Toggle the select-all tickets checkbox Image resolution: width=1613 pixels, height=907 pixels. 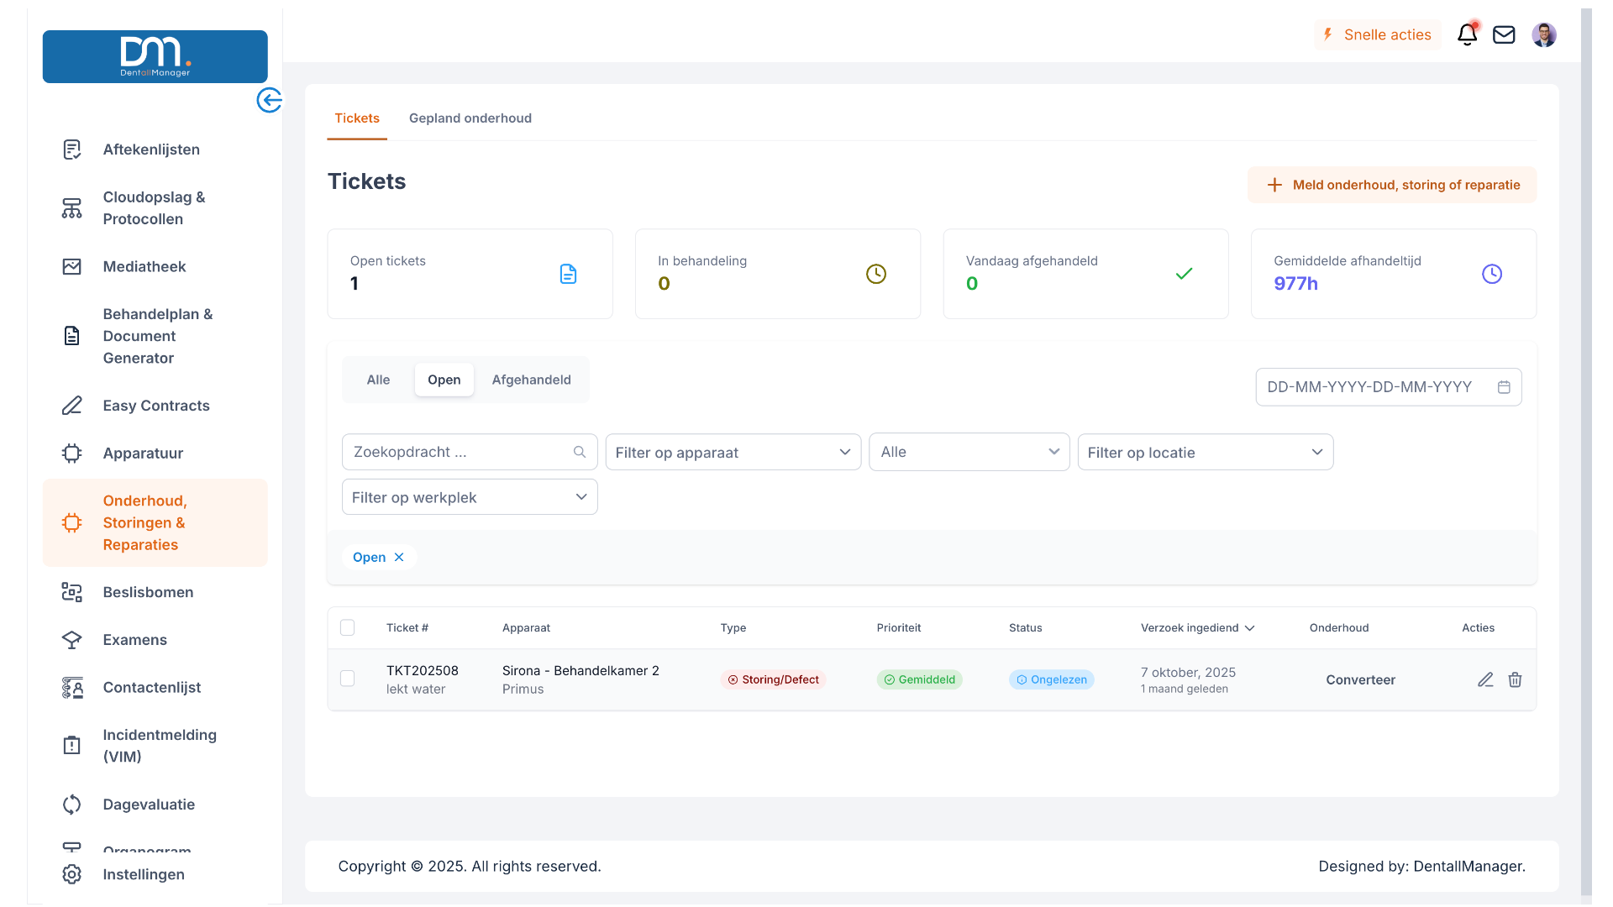point(347,627)
